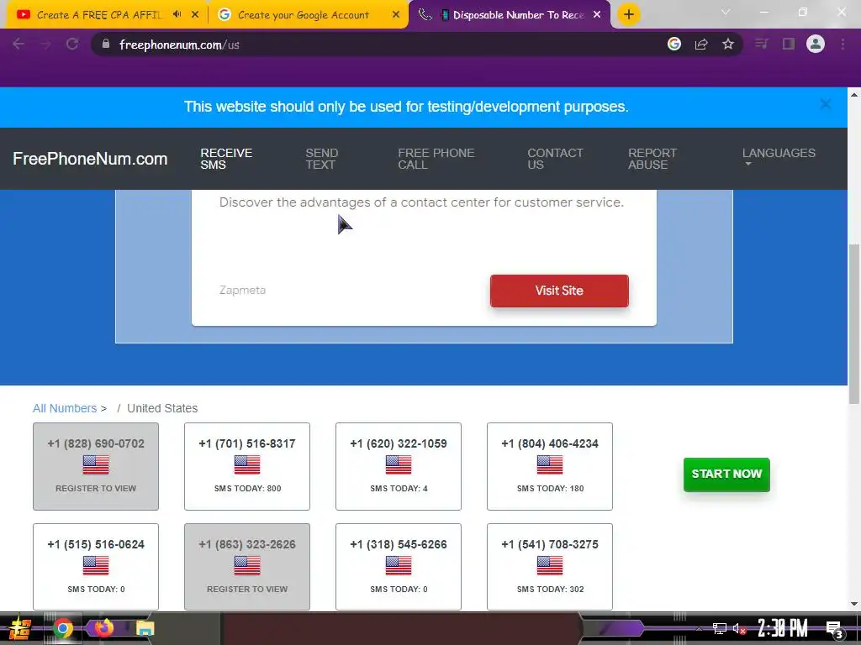The image size is (861, 645).
Task: Click 'United States' breadcrumb text
Action: (x=162, y=408)
